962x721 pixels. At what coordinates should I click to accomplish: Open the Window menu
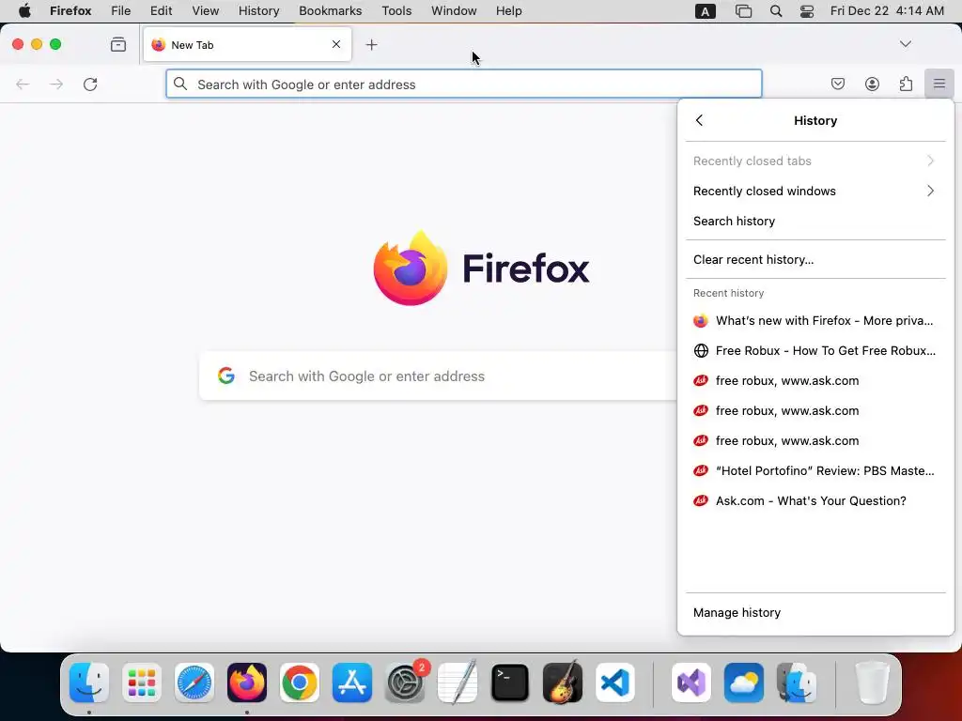coord(454,11)
